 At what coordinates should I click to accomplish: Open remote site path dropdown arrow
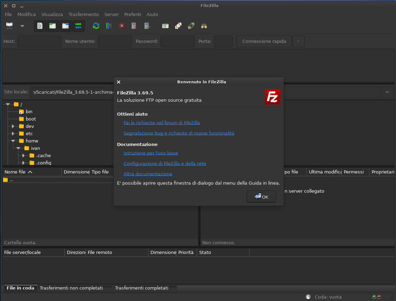tap(387, 92)
